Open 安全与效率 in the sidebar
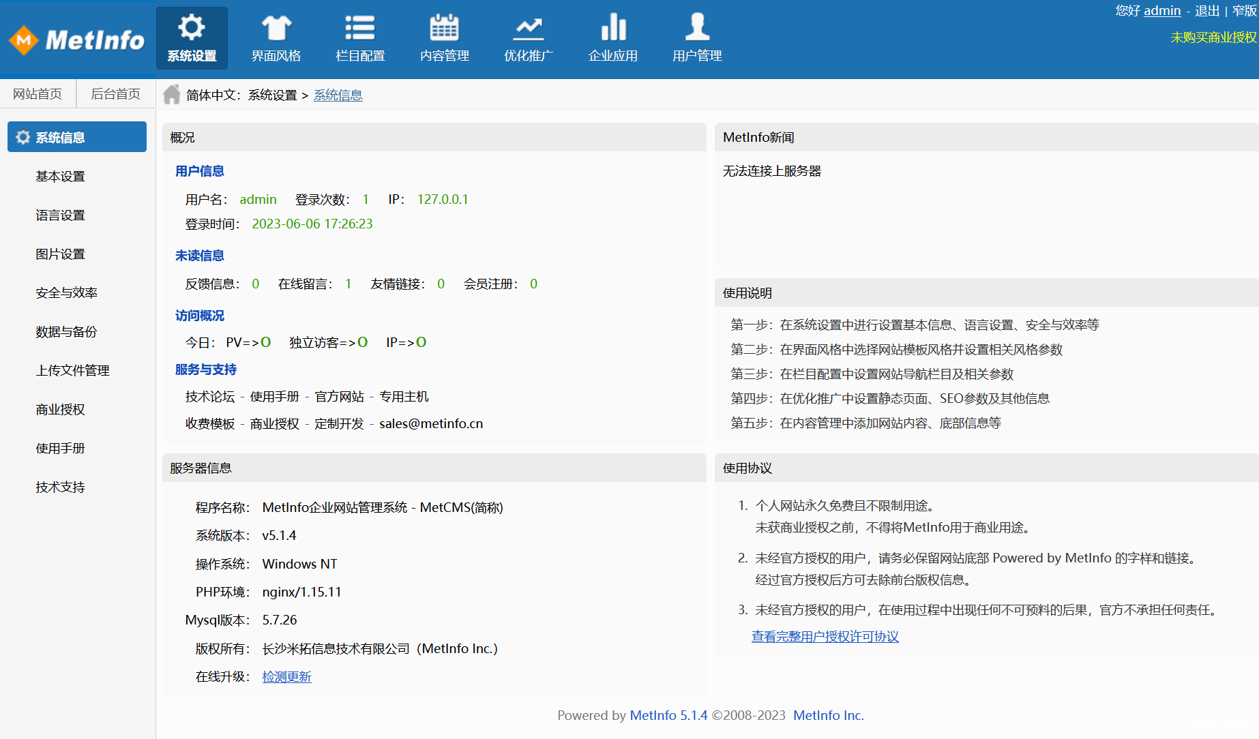Screen dimensions: 1259x739 [66, 292]
